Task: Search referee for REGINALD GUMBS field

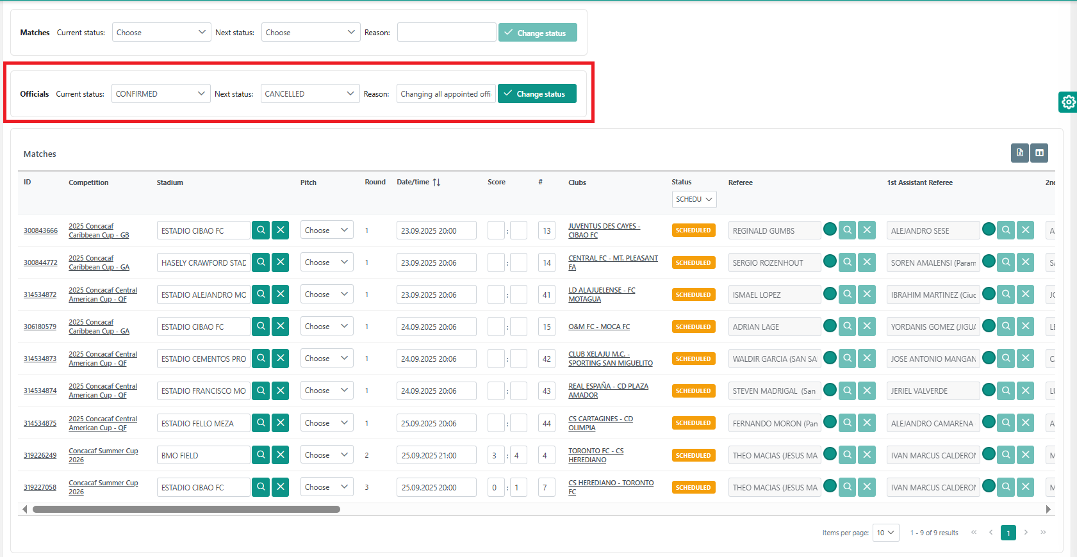Action: tap(847, 230)
